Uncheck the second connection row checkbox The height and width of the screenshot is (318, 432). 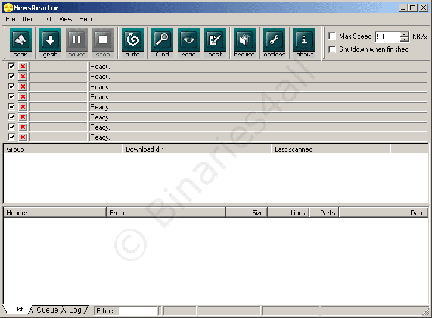(11, 76)
